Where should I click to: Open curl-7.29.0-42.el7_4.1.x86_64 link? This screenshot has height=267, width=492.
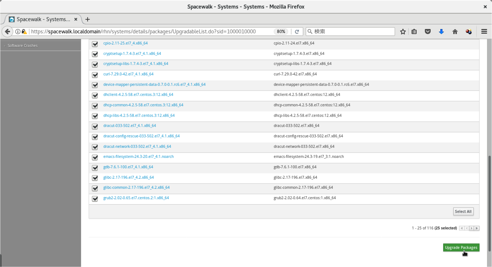(128, 74)
